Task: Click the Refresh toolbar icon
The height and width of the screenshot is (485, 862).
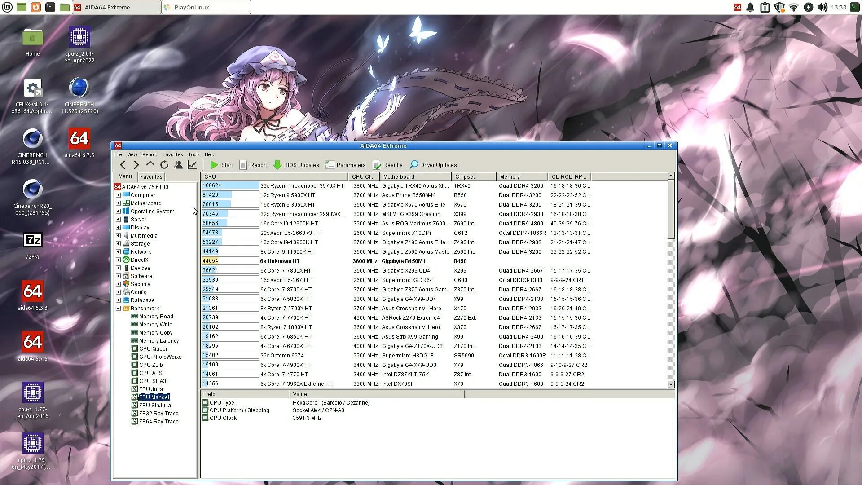Action: (x=164, y=165)
